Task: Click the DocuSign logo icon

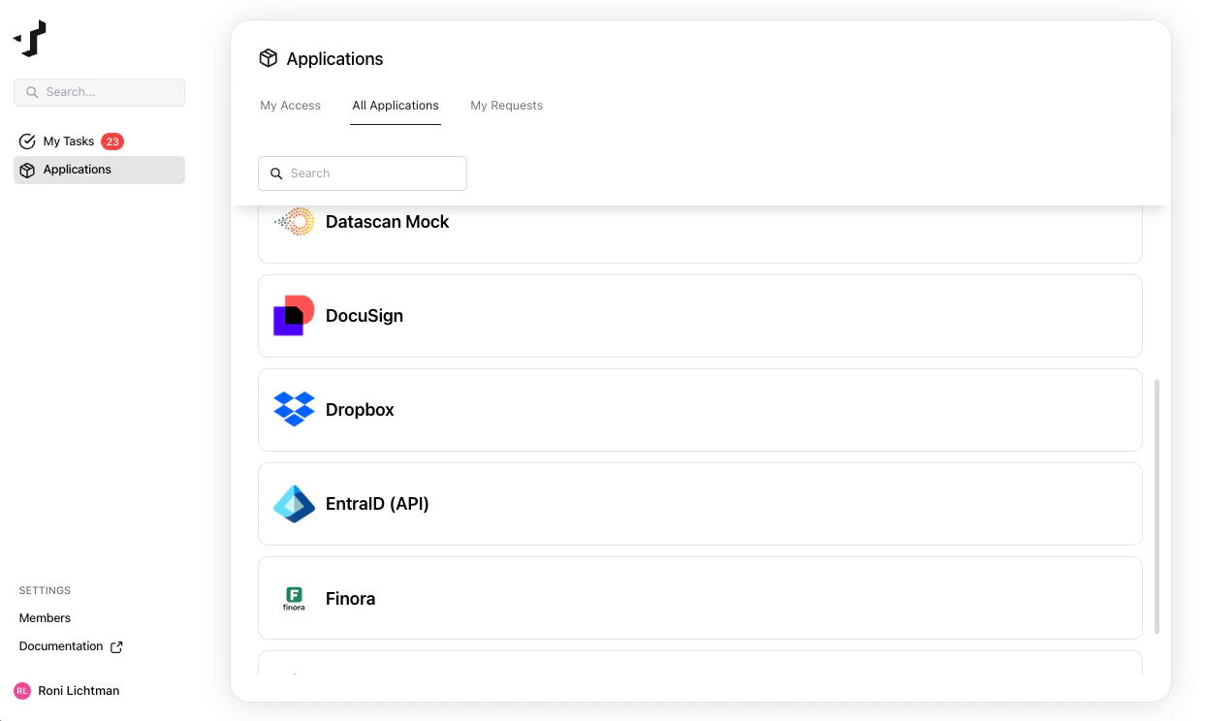Action: point(294,316)
